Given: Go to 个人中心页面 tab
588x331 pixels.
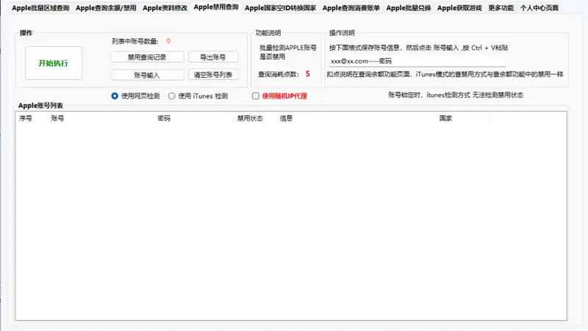Looking at the screenshot, I should pyautogui.click(x=539, y=7).
